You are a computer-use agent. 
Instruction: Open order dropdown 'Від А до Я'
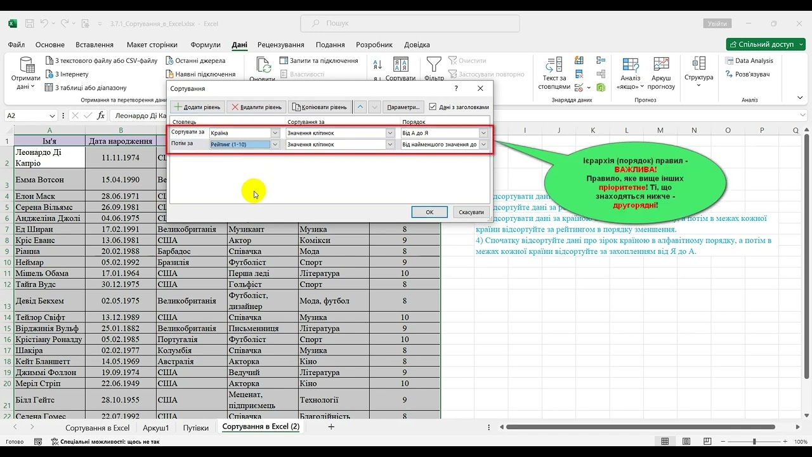(x=483, y=133)
